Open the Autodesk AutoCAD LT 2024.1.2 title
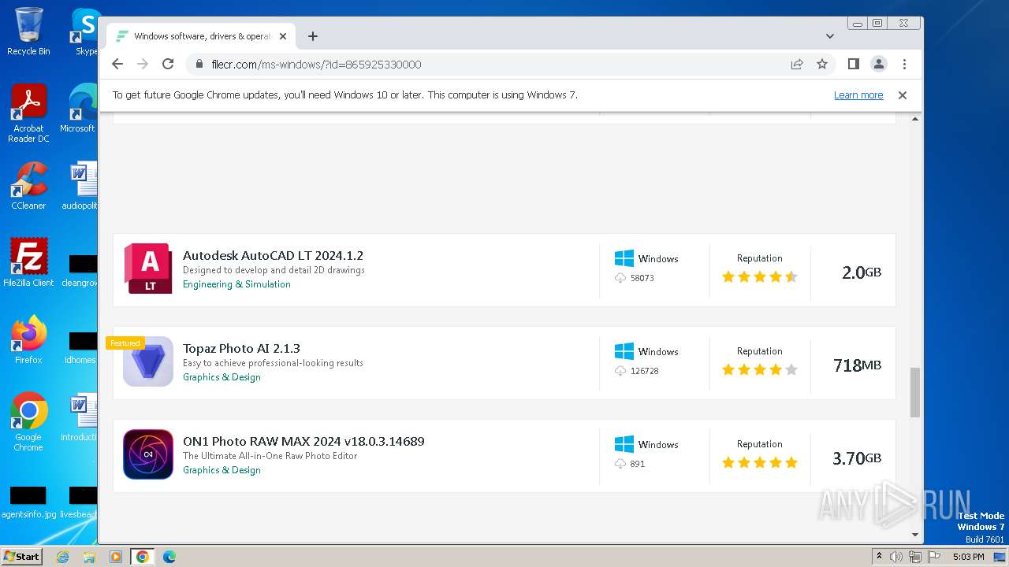The width and height of the screenshot is (1009, 567). [273, 256]
